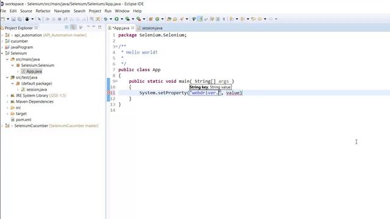Toggle Mark Occurrences in the toolbar

click(200, 19)
